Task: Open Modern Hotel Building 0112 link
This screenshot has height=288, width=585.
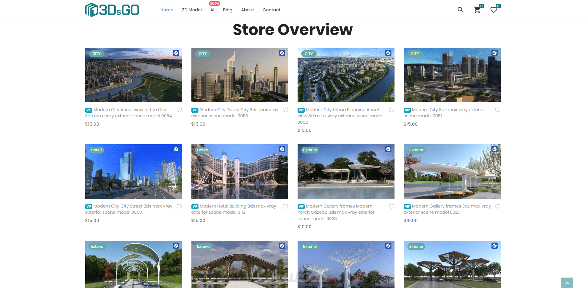Action: click(x=234, y=209)
